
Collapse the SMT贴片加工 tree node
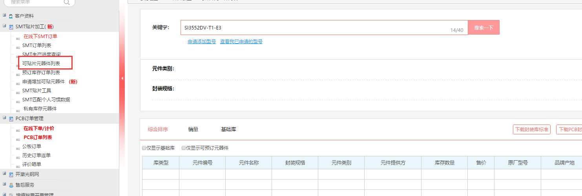4,26
